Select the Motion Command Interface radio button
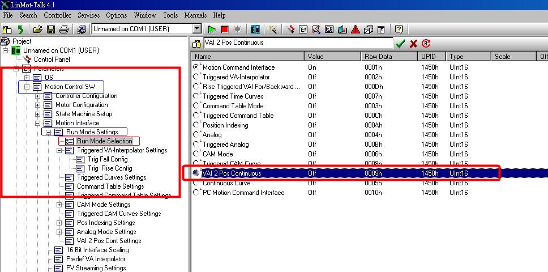This screenshot has height=272, width=548. click(x=196, y=67)
